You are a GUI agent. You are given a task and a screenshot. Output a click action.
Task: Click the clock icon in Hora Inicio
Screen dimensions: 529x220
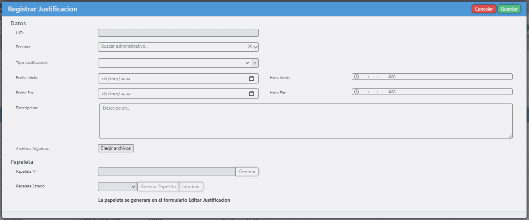pyautogui.click(x=356, y=77)
